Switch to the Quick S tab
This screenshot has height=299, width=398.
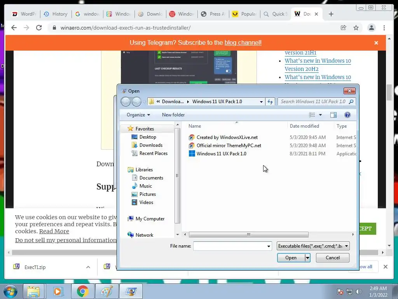pyautogui.click(x=276, y=14)
